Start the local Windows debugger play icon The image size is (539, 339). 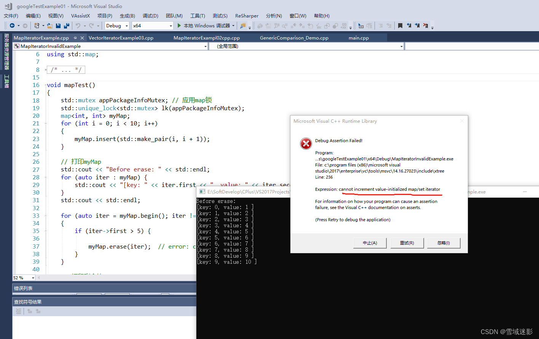click(x=179, y=25)
